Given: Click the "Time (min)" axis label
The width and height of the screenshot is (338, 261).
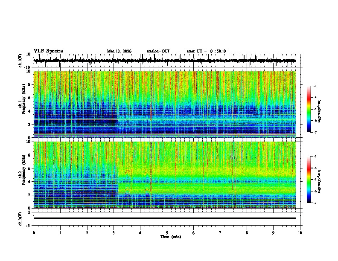Looking at the screenshot, I should [171, 237].
